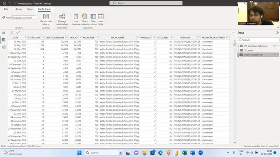Open the LIFESTAGE column filter dropdown
The width and height of the screenshot is (280, 157).
point(199,38)
